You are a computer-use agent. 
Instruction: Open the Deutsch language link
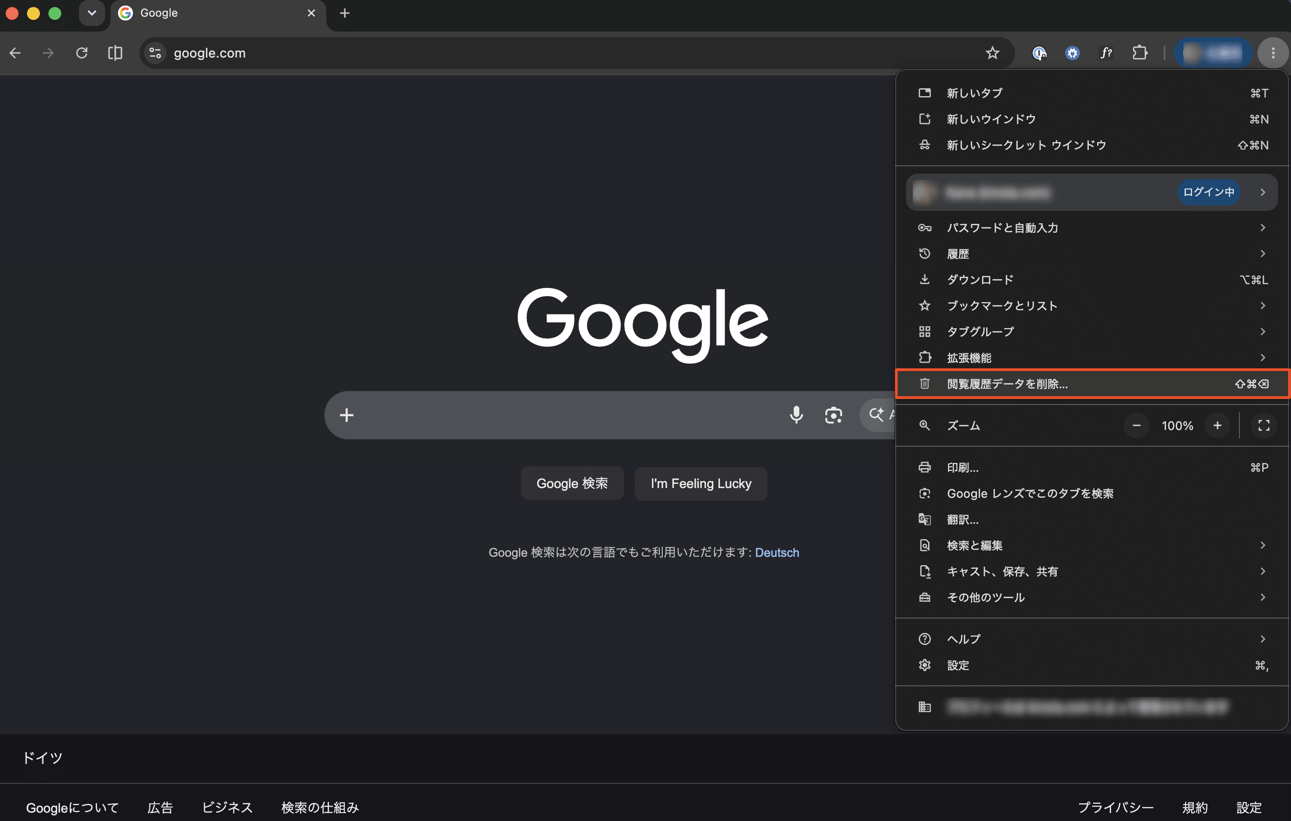pyautogui.click(x=777, y=553)
